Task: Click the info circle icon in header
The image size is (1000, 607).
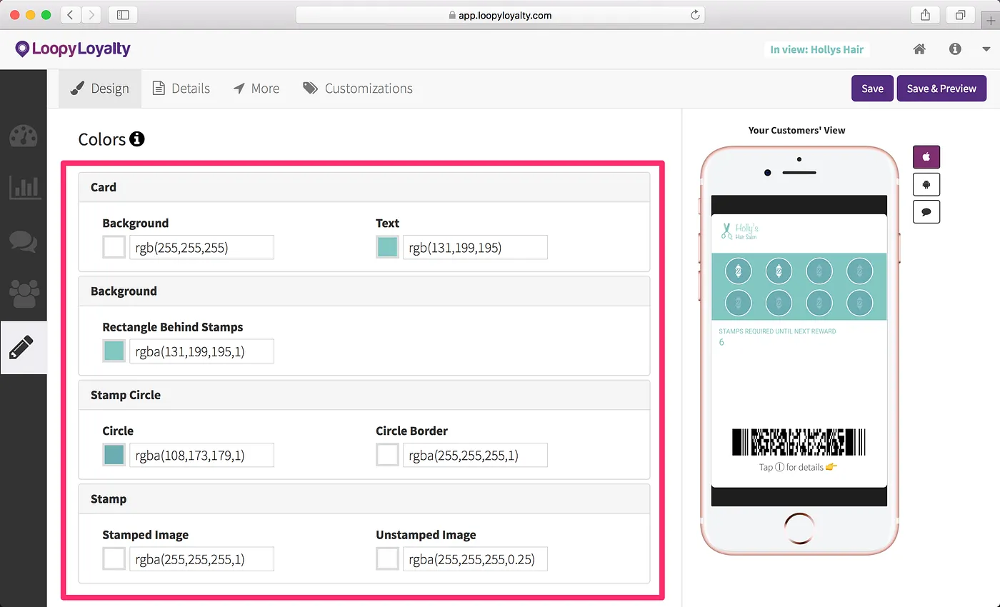Action: (x=955, y=49)
